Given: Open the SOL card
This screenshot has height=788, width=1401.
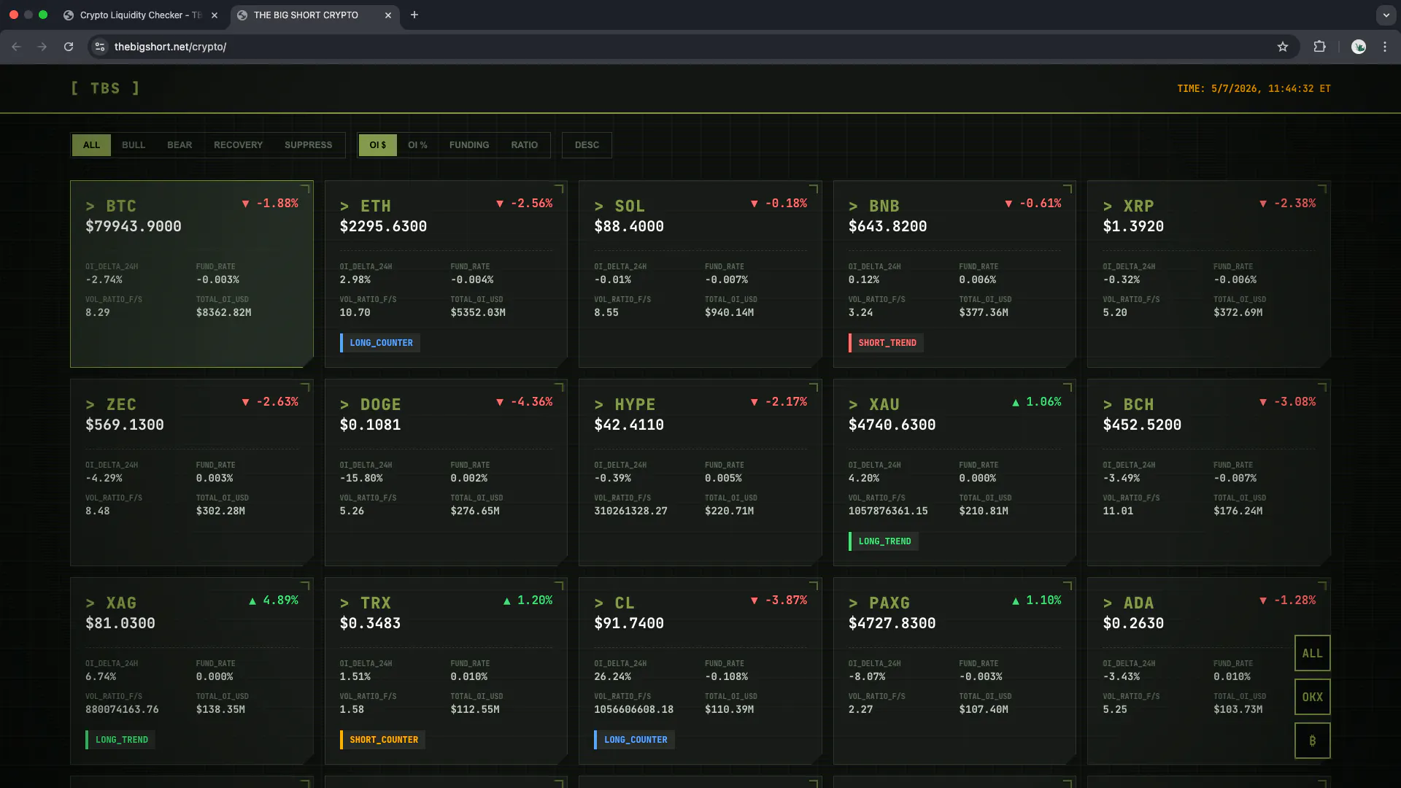Looking at the screenshot, I should (x=700, y=274).
